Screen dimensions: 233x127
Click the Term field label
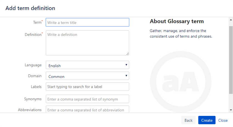[37, 22]
